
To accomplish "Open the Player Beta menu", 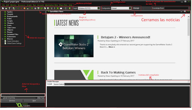I will 63,5.
